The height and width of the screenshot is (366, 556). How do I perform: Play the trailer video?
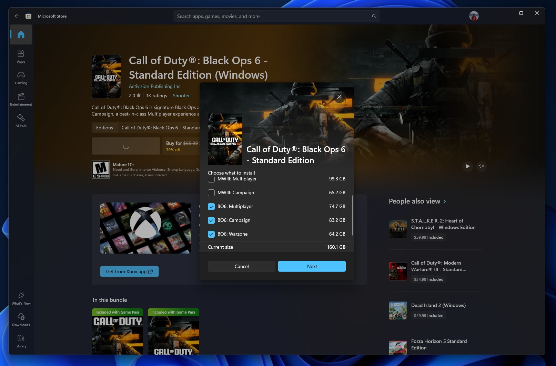(x=467, y=166)
